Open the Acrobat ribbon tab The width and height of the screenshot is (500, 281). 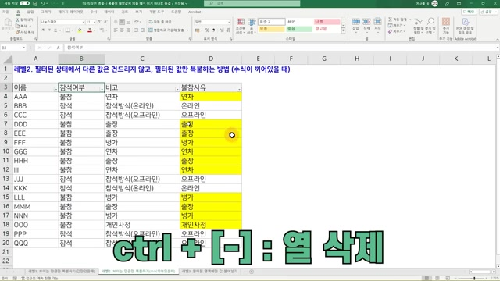(x=195, y=12)
